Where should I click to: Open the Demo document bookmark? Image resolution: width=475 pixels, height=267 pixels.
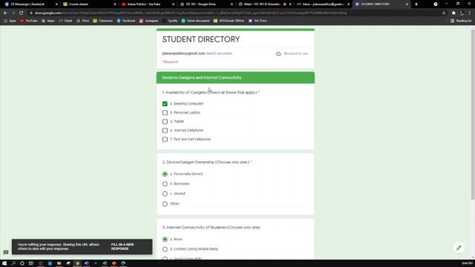point(195,21)
